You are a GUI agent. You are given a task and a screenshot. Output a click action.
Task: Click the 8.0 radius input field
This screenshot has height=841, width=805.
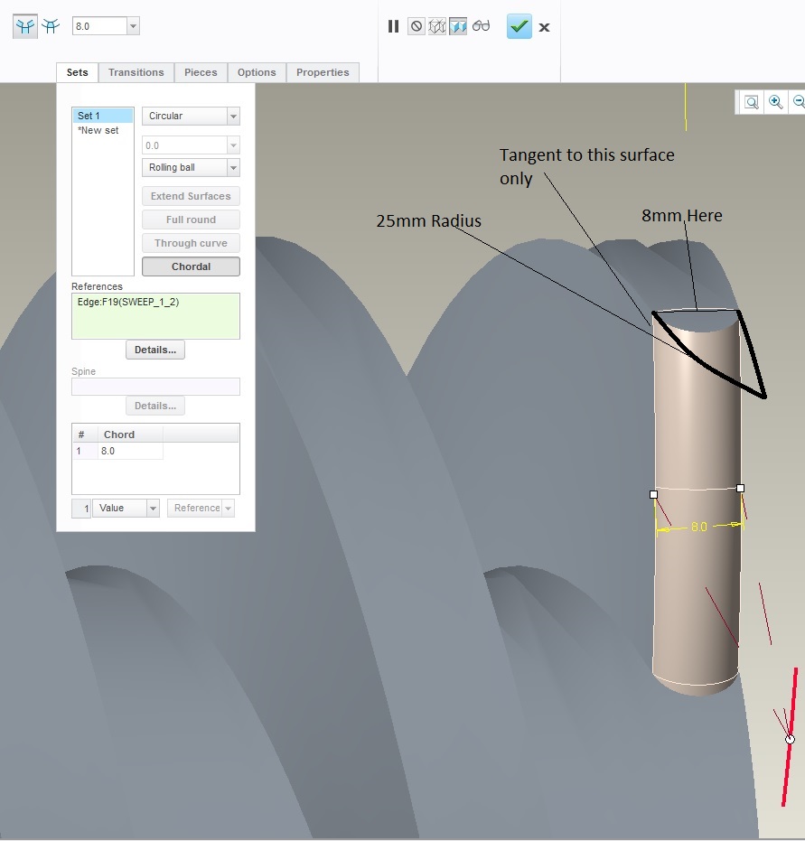(x=99, y=25)
